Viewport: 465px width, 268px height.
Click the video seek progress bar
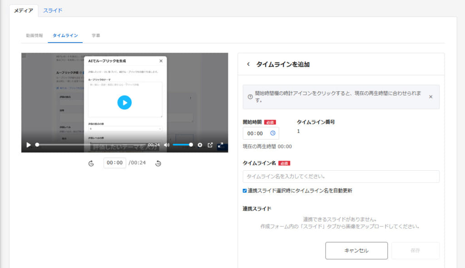91,145
